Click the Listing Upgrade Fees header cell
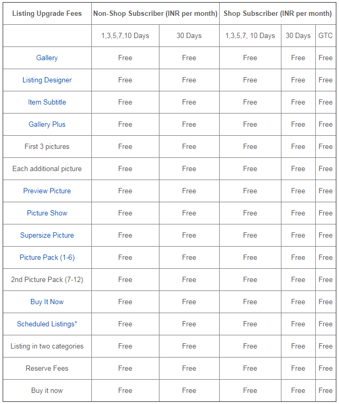The height and width of the screenshot is (404, 339). pos(47,13)
